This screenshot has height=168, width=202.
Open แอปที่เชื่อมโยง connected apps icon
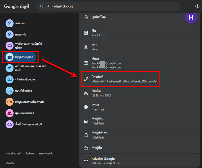click(10, 91)
